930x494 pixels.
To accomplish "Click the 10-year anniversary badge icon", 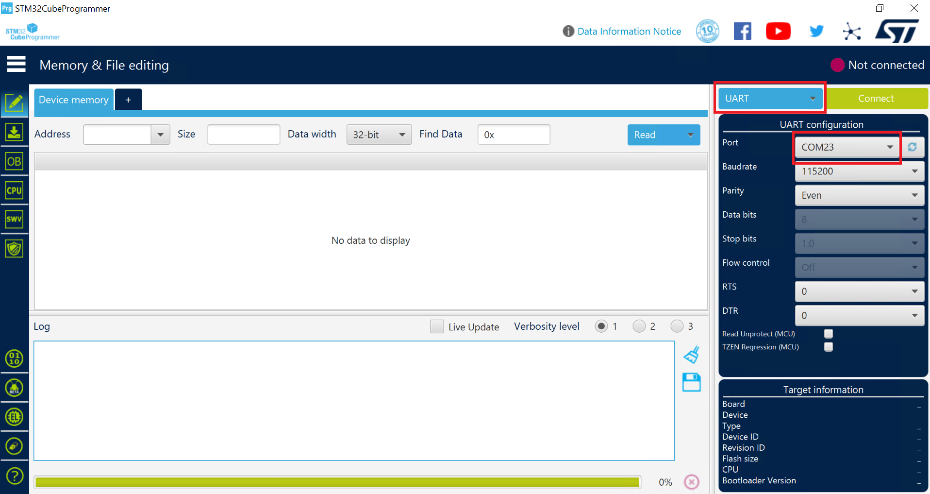I will [708, 31].
